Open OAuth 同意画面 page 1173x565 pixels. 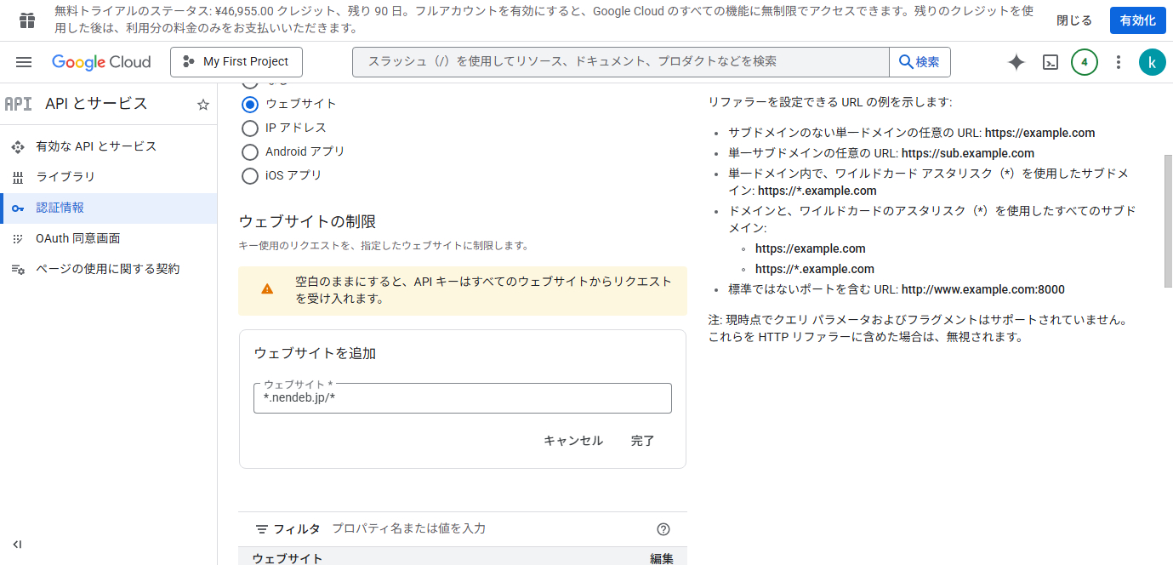point(77,238)
